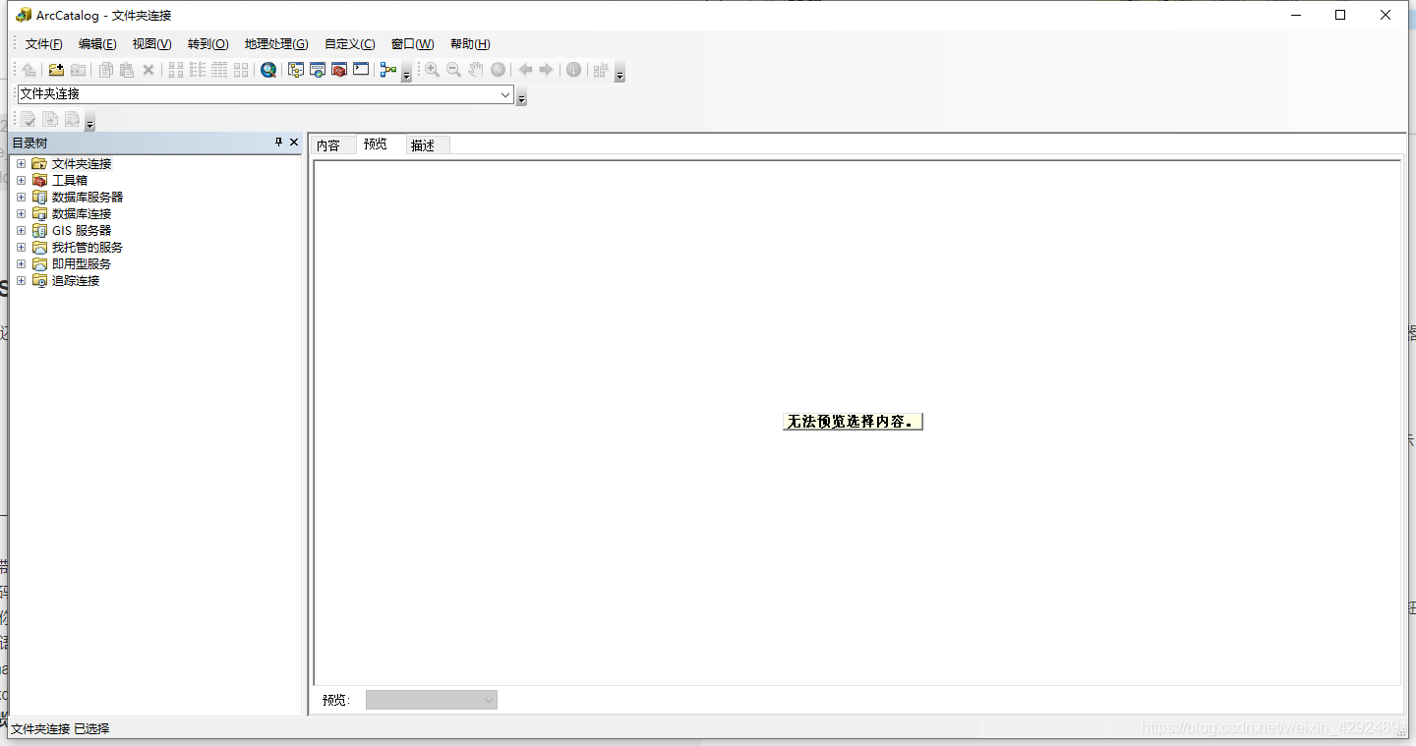The width and height of the screenshot is (1416, 746).
Task: Launch ArcMap globe magnifier icon
Action: [268, 70]
